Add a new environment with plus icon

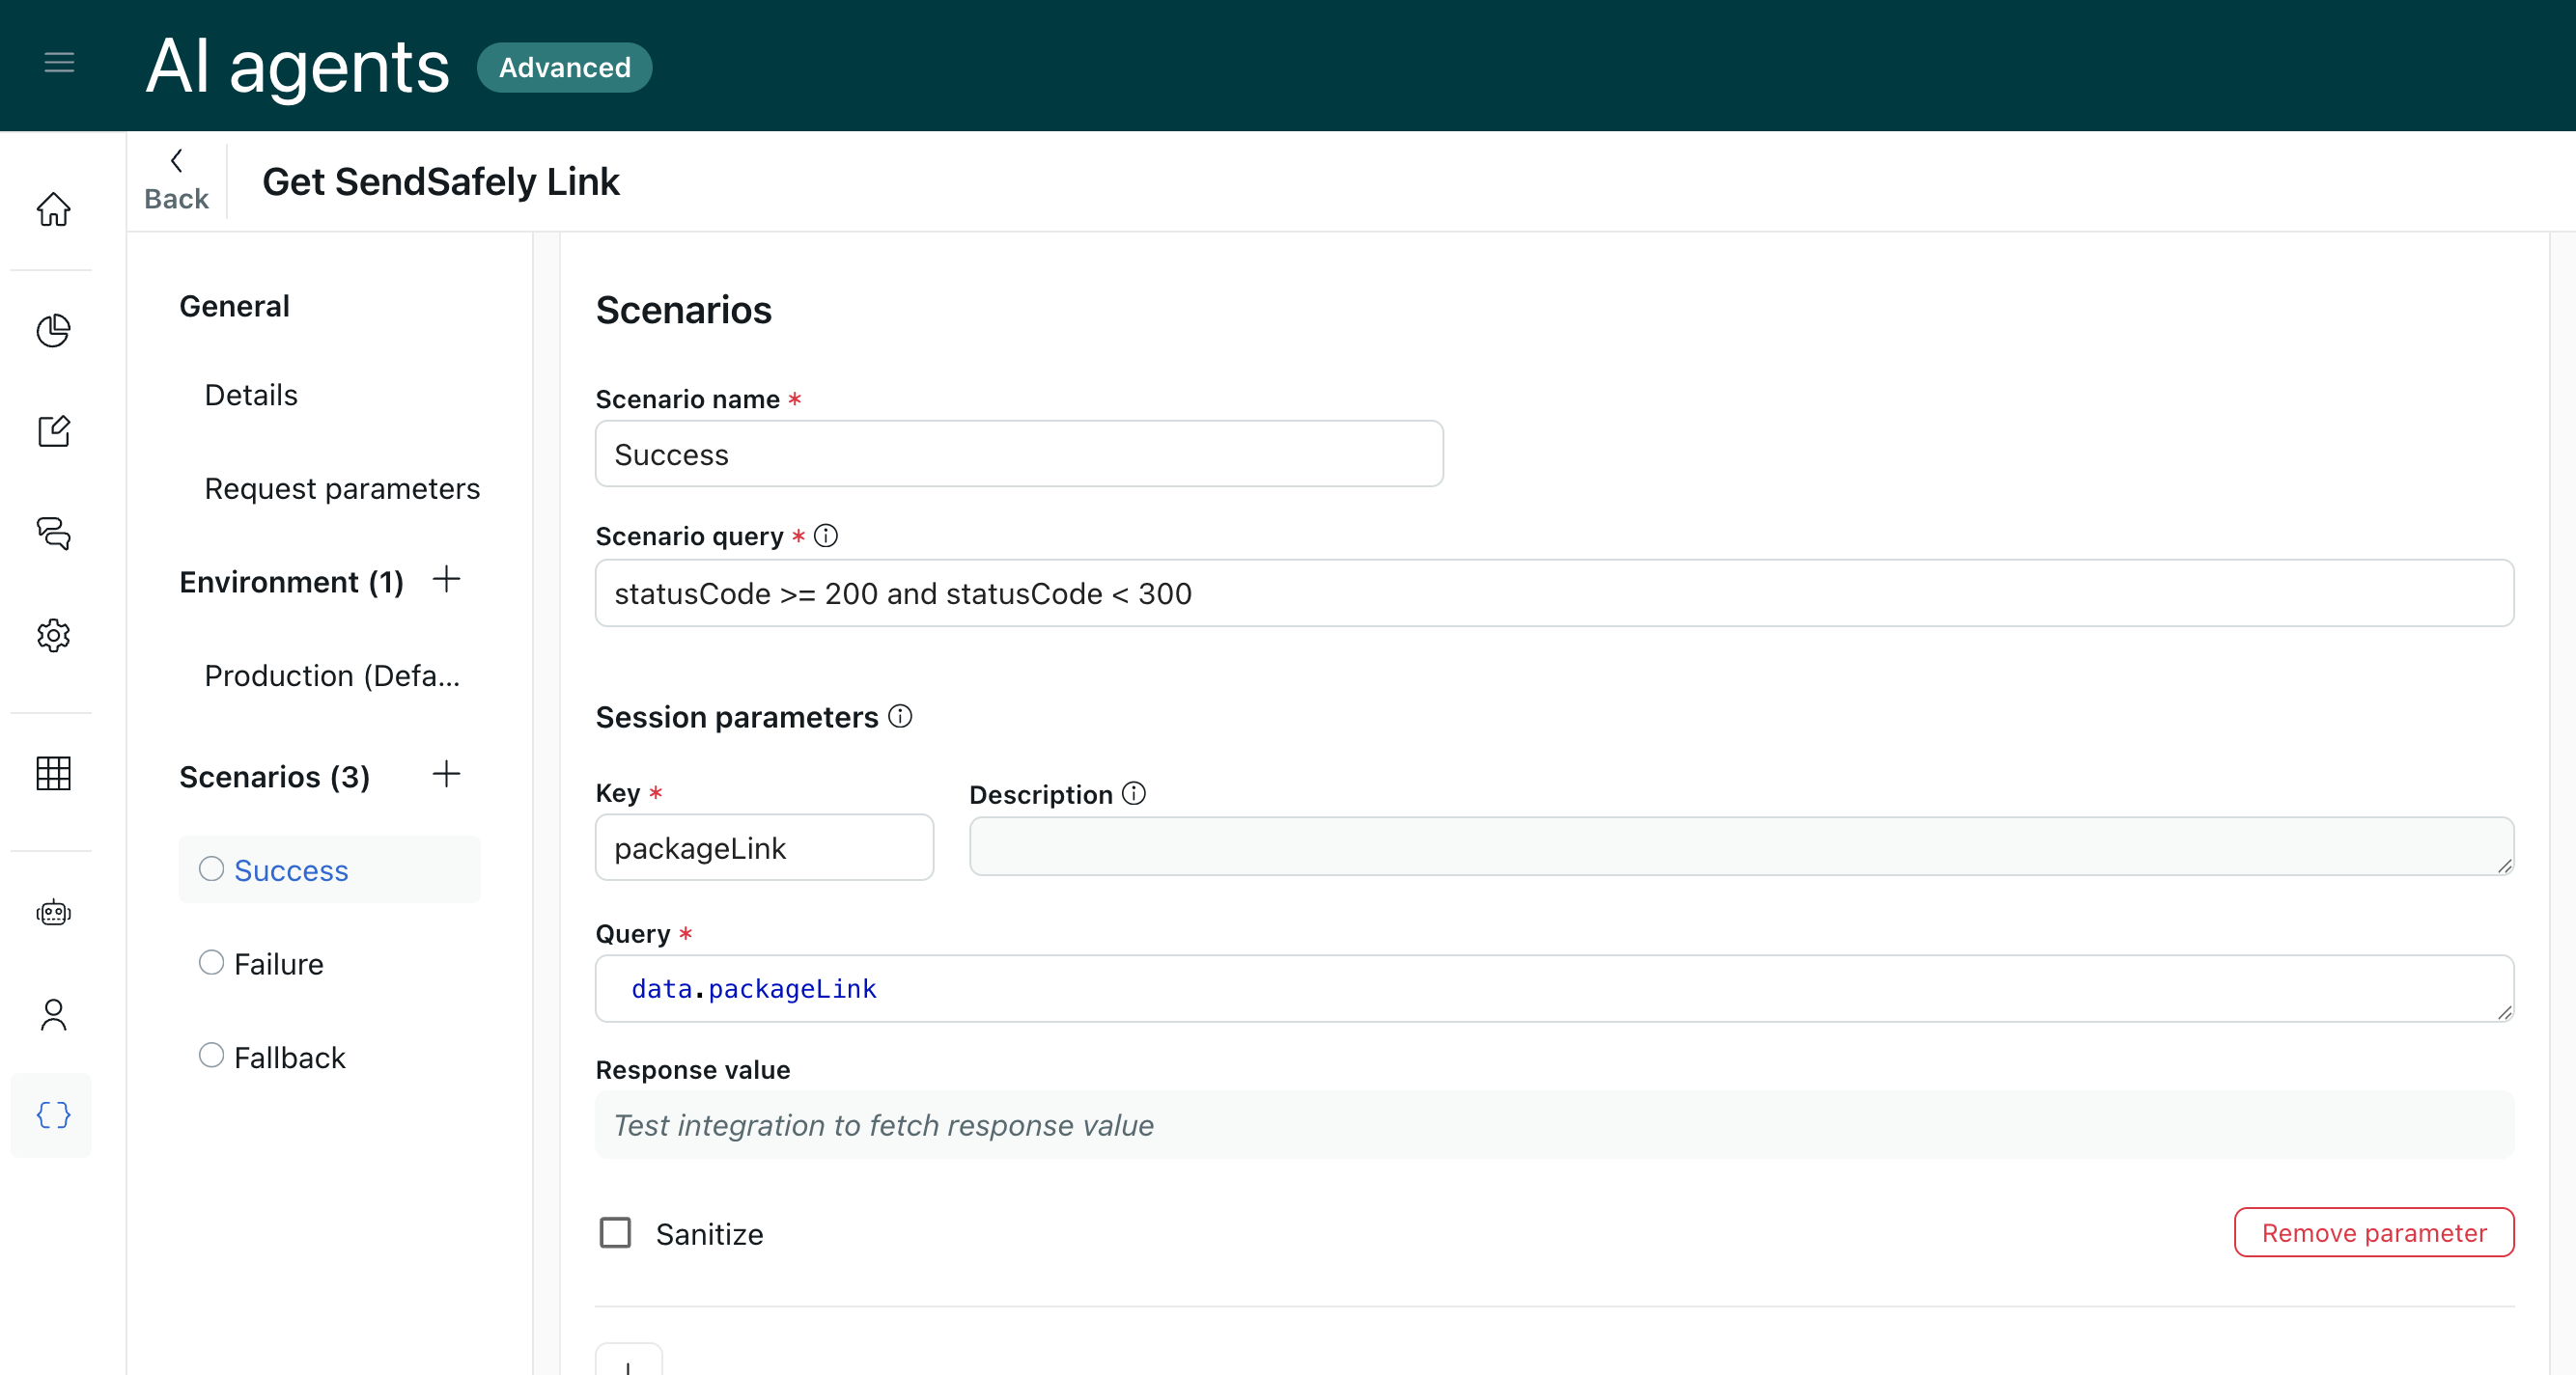pos(446,580)
